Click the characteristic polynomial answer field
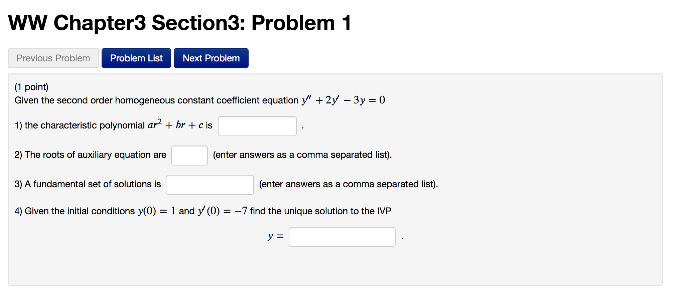 point(257,126)
